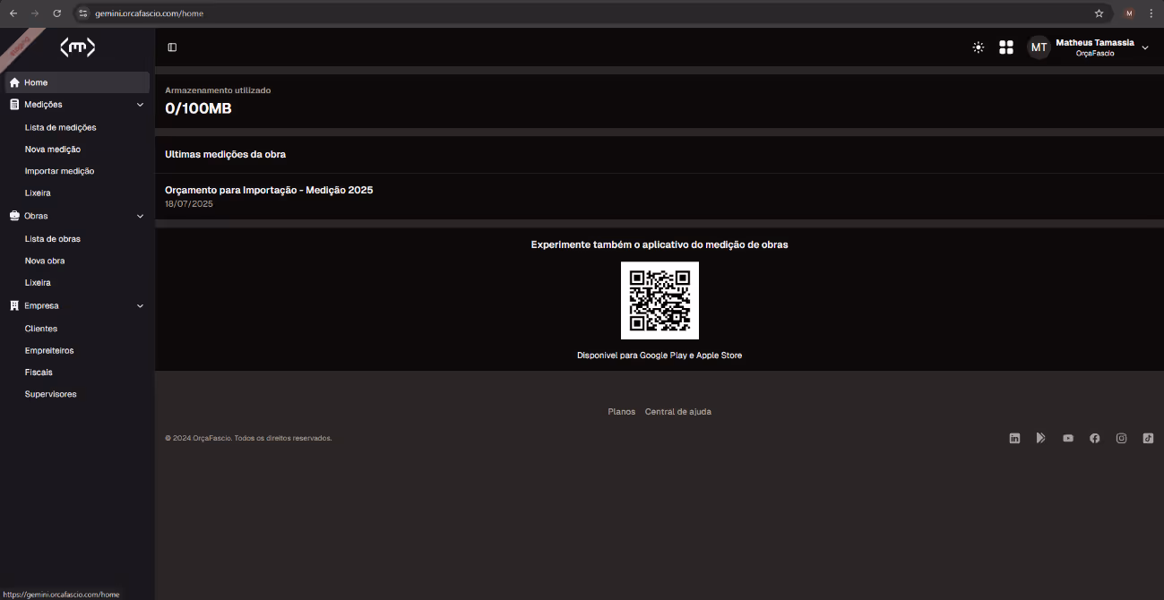Click the Obras helmet icon
Image resolution: width=1164 pixels, height=600 pixels.
tap(14, 216)
